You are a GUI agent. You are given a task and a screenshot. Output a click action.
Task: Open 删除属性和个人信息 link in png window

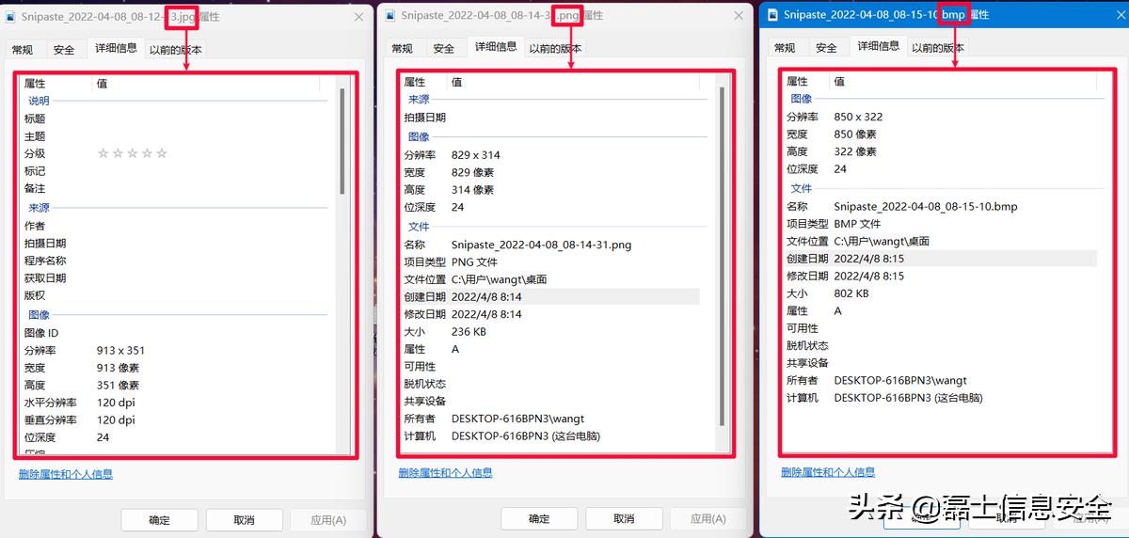[x=445, y=473]
